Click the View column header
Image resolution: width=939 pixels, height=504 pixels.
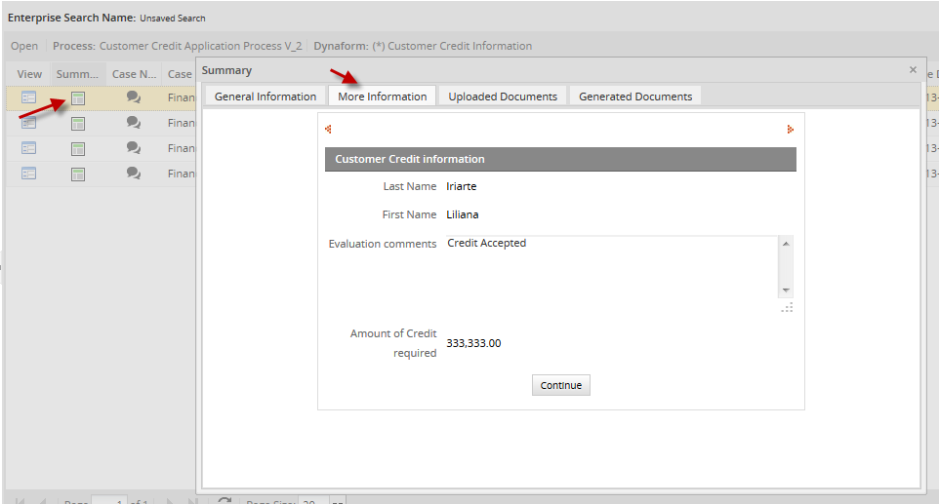(29, 74)
